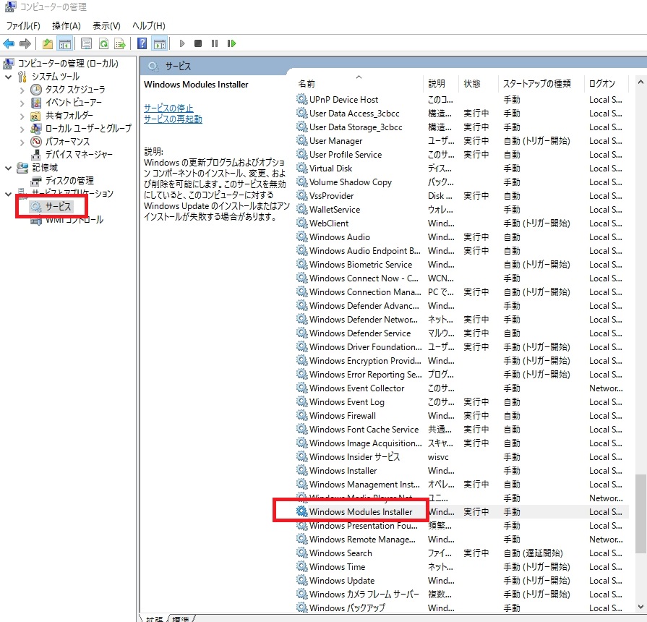Screen dimensions: 647x622
Task: Select the Windows Installer row
Action: click(462, 471)
